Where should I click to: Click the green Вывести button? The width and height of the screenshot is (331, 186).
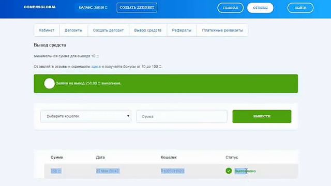pos(262,116)
